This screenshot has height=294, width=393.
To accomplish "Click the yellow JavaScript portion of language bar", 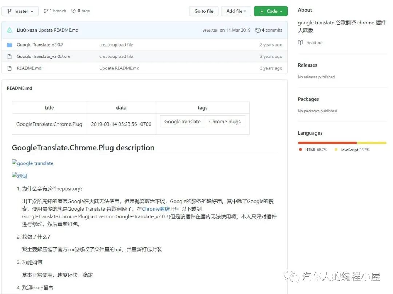I will click(372, 143).
